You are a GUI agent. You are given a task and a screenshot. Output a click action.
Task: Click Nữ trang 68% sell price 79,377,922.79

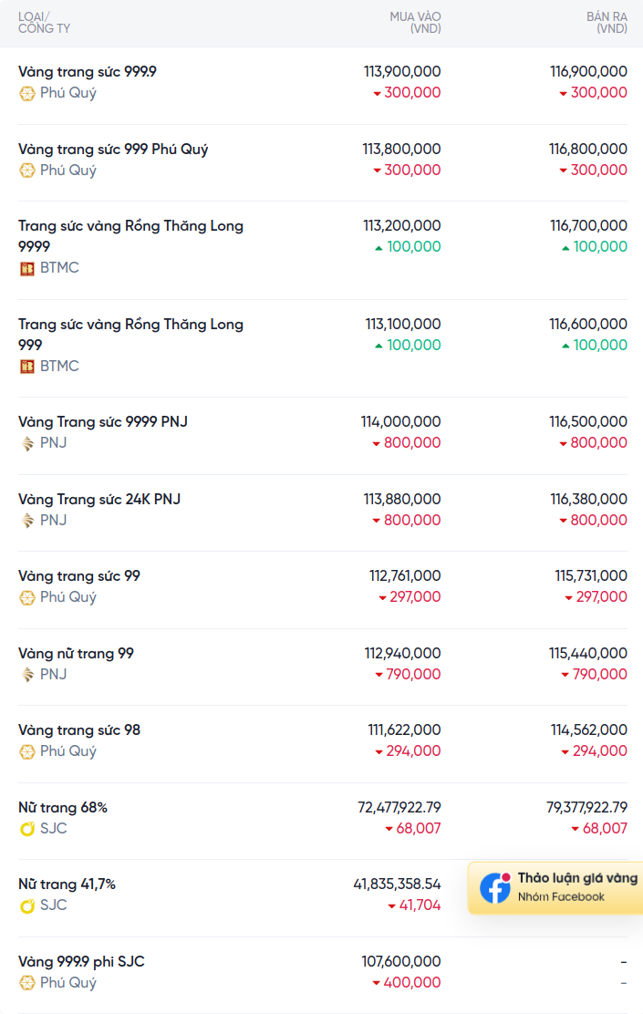click(586, 807)
